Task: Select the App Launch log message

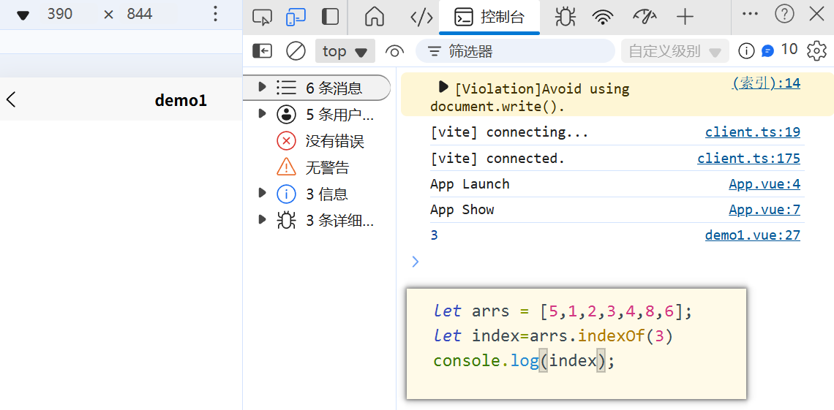Action: point(470,183)
